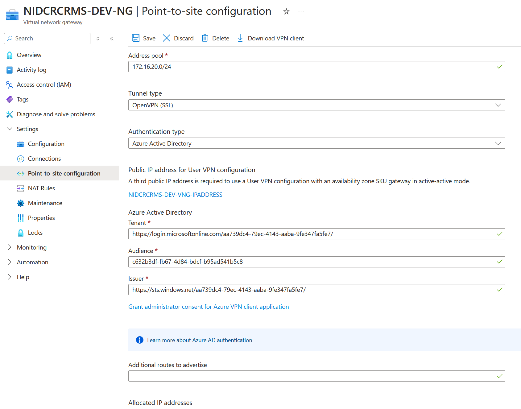
Task: Click the Save disk icon
Action: coord(136,38)
